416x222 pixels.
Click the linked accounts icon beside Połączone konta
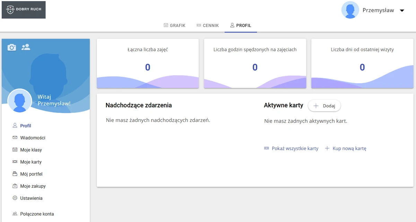point(15,214)
